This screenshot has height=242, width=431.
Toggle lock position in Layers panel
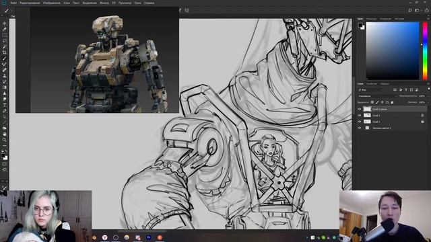(x=382, y=102)
